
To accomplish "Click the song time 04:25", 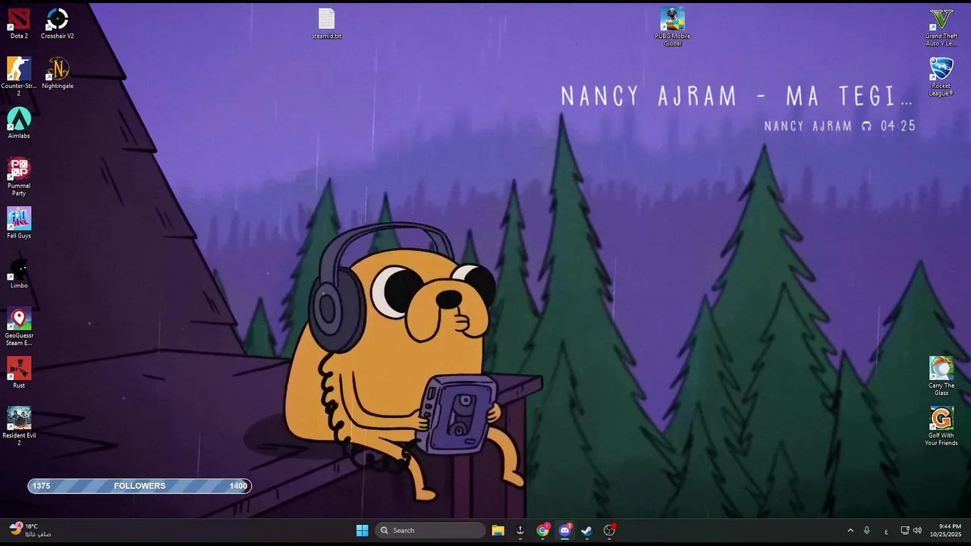I will (898, 126).
